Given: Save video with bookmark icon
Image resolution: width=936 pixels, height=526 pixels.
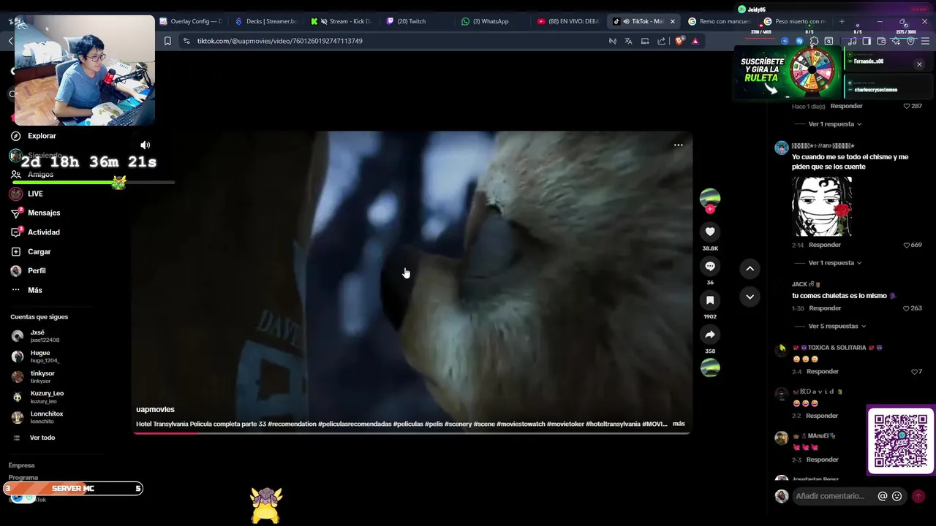Looking at the screenshot, I should click(x=710, y=300).
